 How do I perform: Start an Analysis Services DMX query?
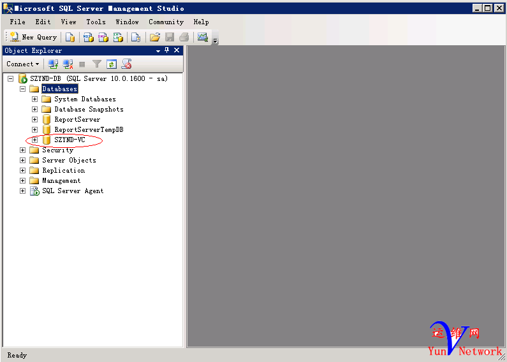103,38
